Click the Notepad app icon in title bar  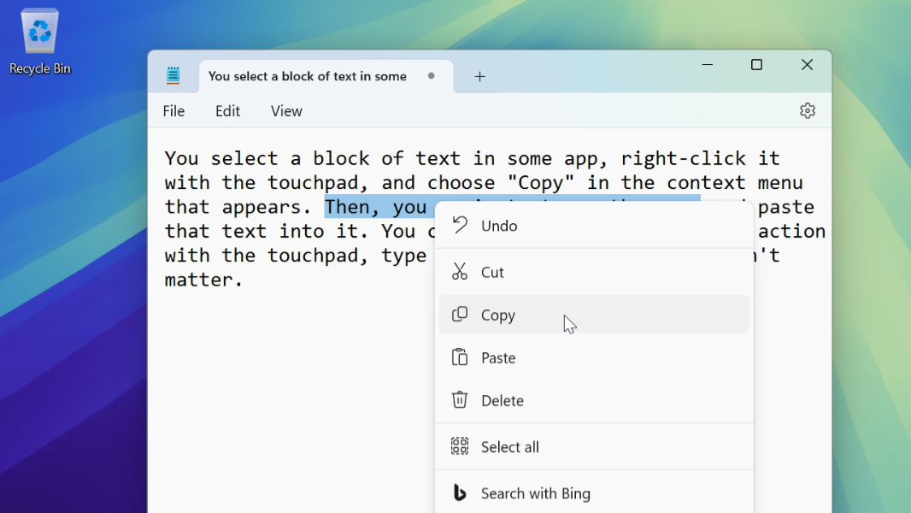pos(173,76)
